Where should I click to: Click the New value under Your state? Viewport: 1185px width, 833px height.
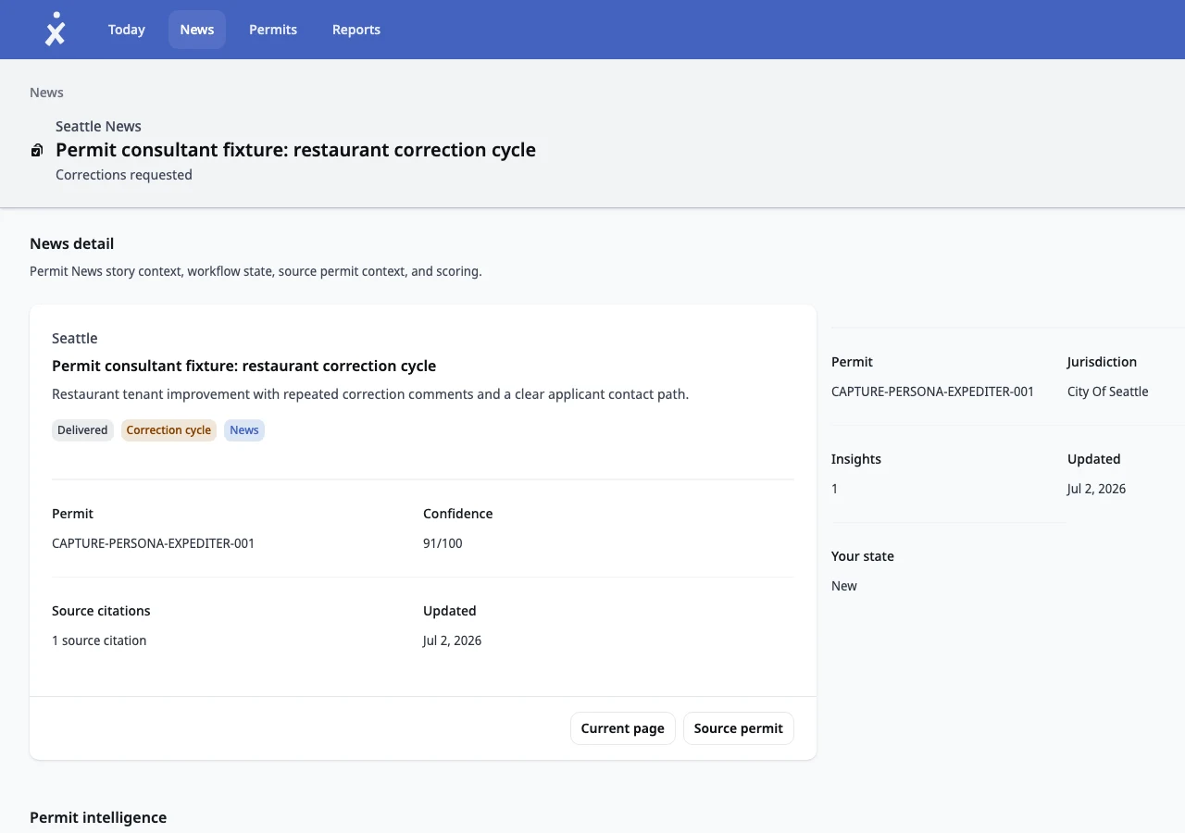[x=844, y=586]
